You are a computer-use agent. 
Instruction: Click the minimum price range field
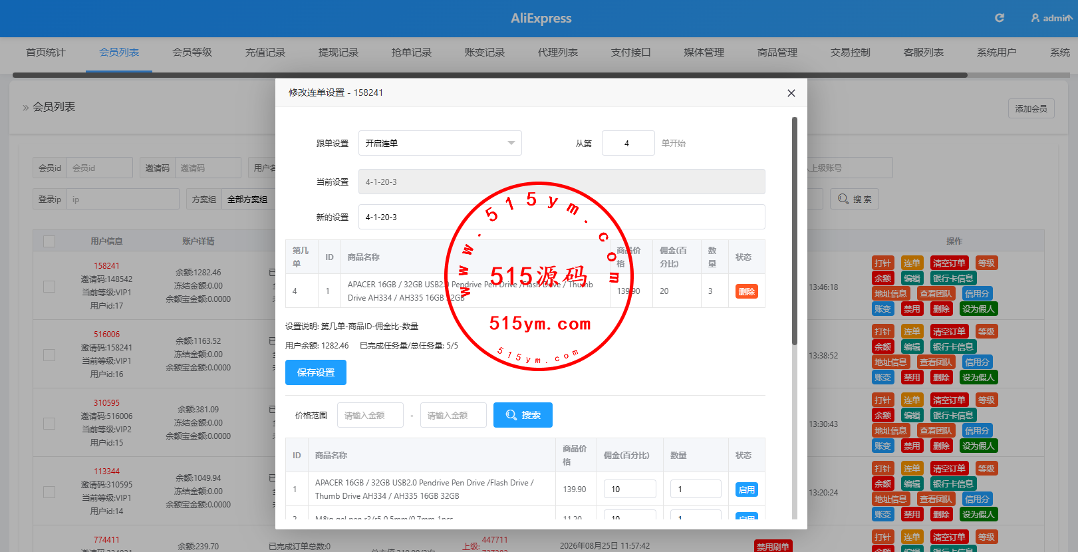pyautogui.click(x=370, y=415)
